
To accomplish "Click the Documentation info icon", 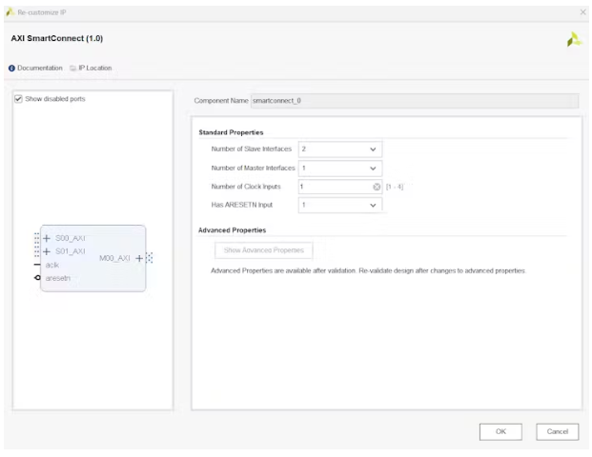I will tap(11, 69).
